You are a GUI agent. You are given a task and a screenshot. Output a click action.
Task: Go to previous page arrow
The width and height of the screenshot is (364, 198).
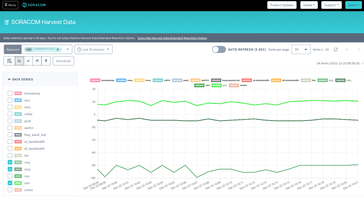(x=347, y=49)
